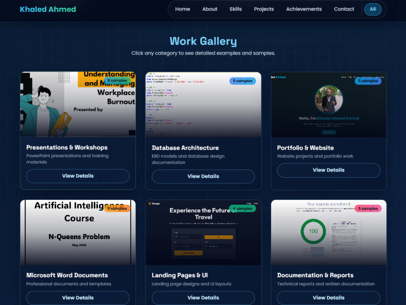Select the Presentations & Workshops title
The width and height of the screenshot is (406, 305).
[x=67, y=147]
